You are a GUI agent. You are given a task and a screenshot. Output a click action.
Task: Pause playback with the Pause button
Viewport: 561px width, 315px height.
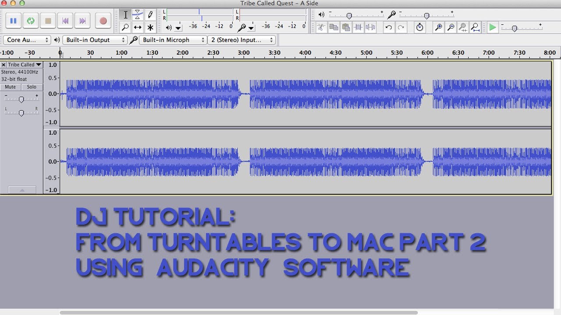coord(13,21)
